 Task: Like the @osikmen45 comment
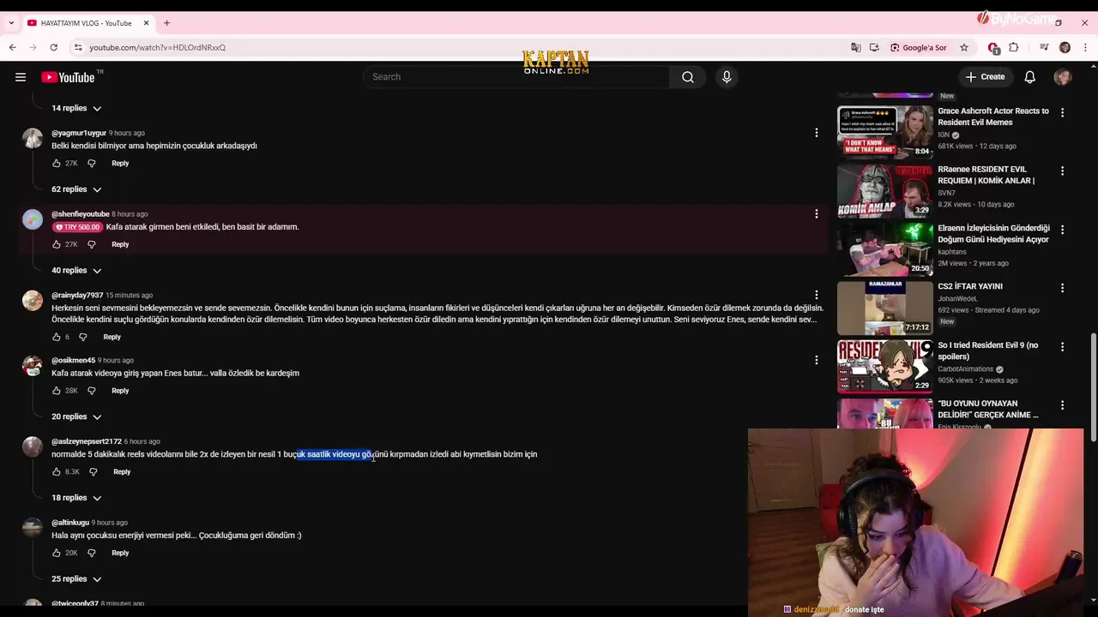point(57,391)
